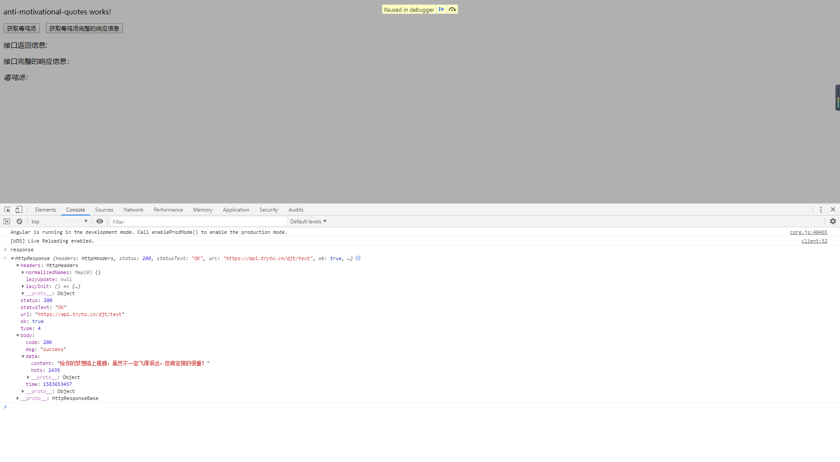Expand __proto__ Object under data
840x462 pixels.
coord(28,377)
